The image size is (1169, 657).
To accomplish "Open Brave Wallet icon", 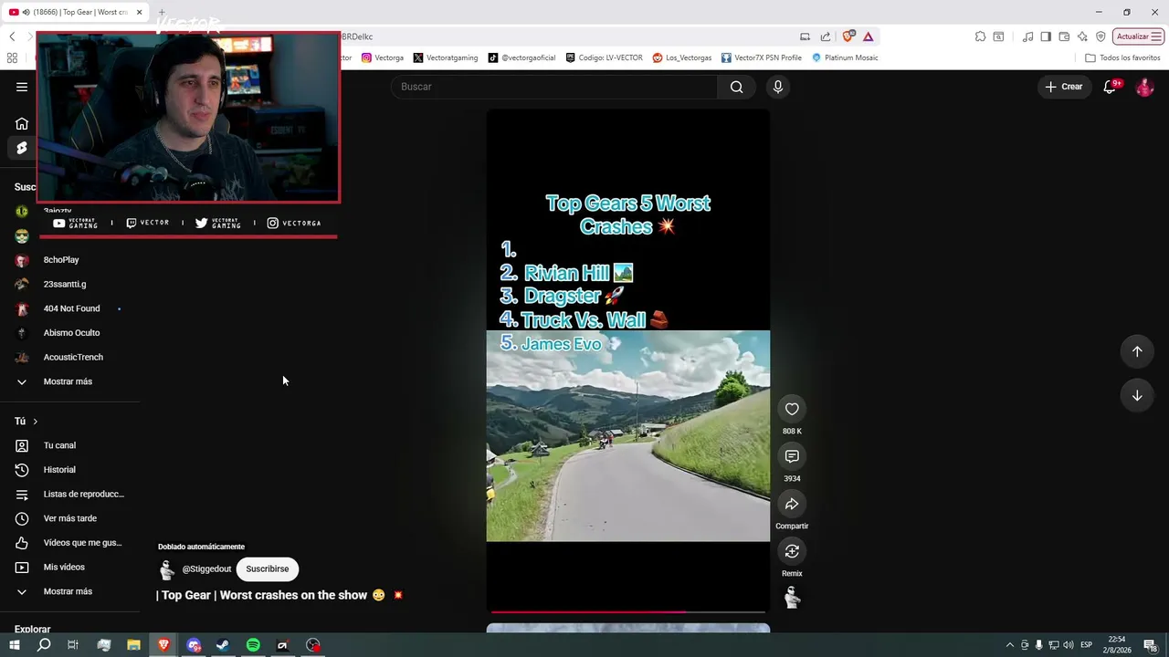I will (1064, 36).
